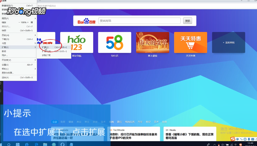Open 新闻 from the main menu
Screen dimensions: 257x146
click(18, 51)
